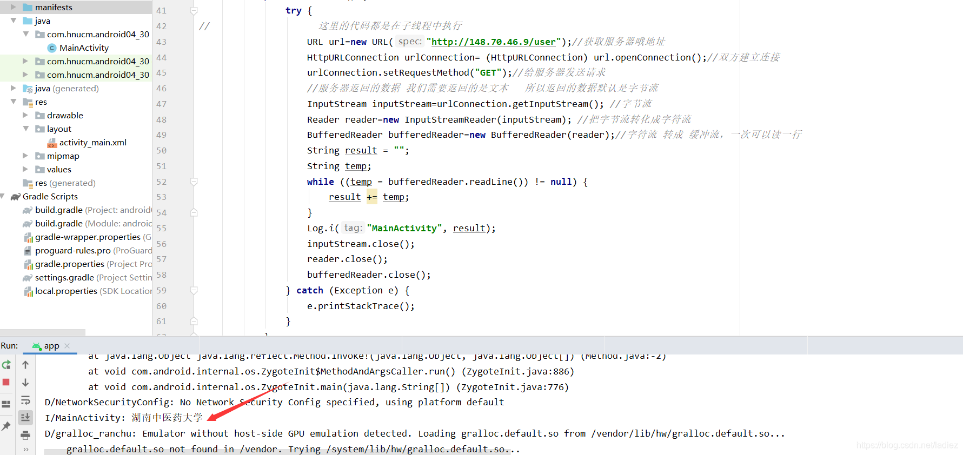The image size is (963, 455).
Task: Click the bufferedReader.close() statement
Action: pyautogui.click(x=369, y=275)
